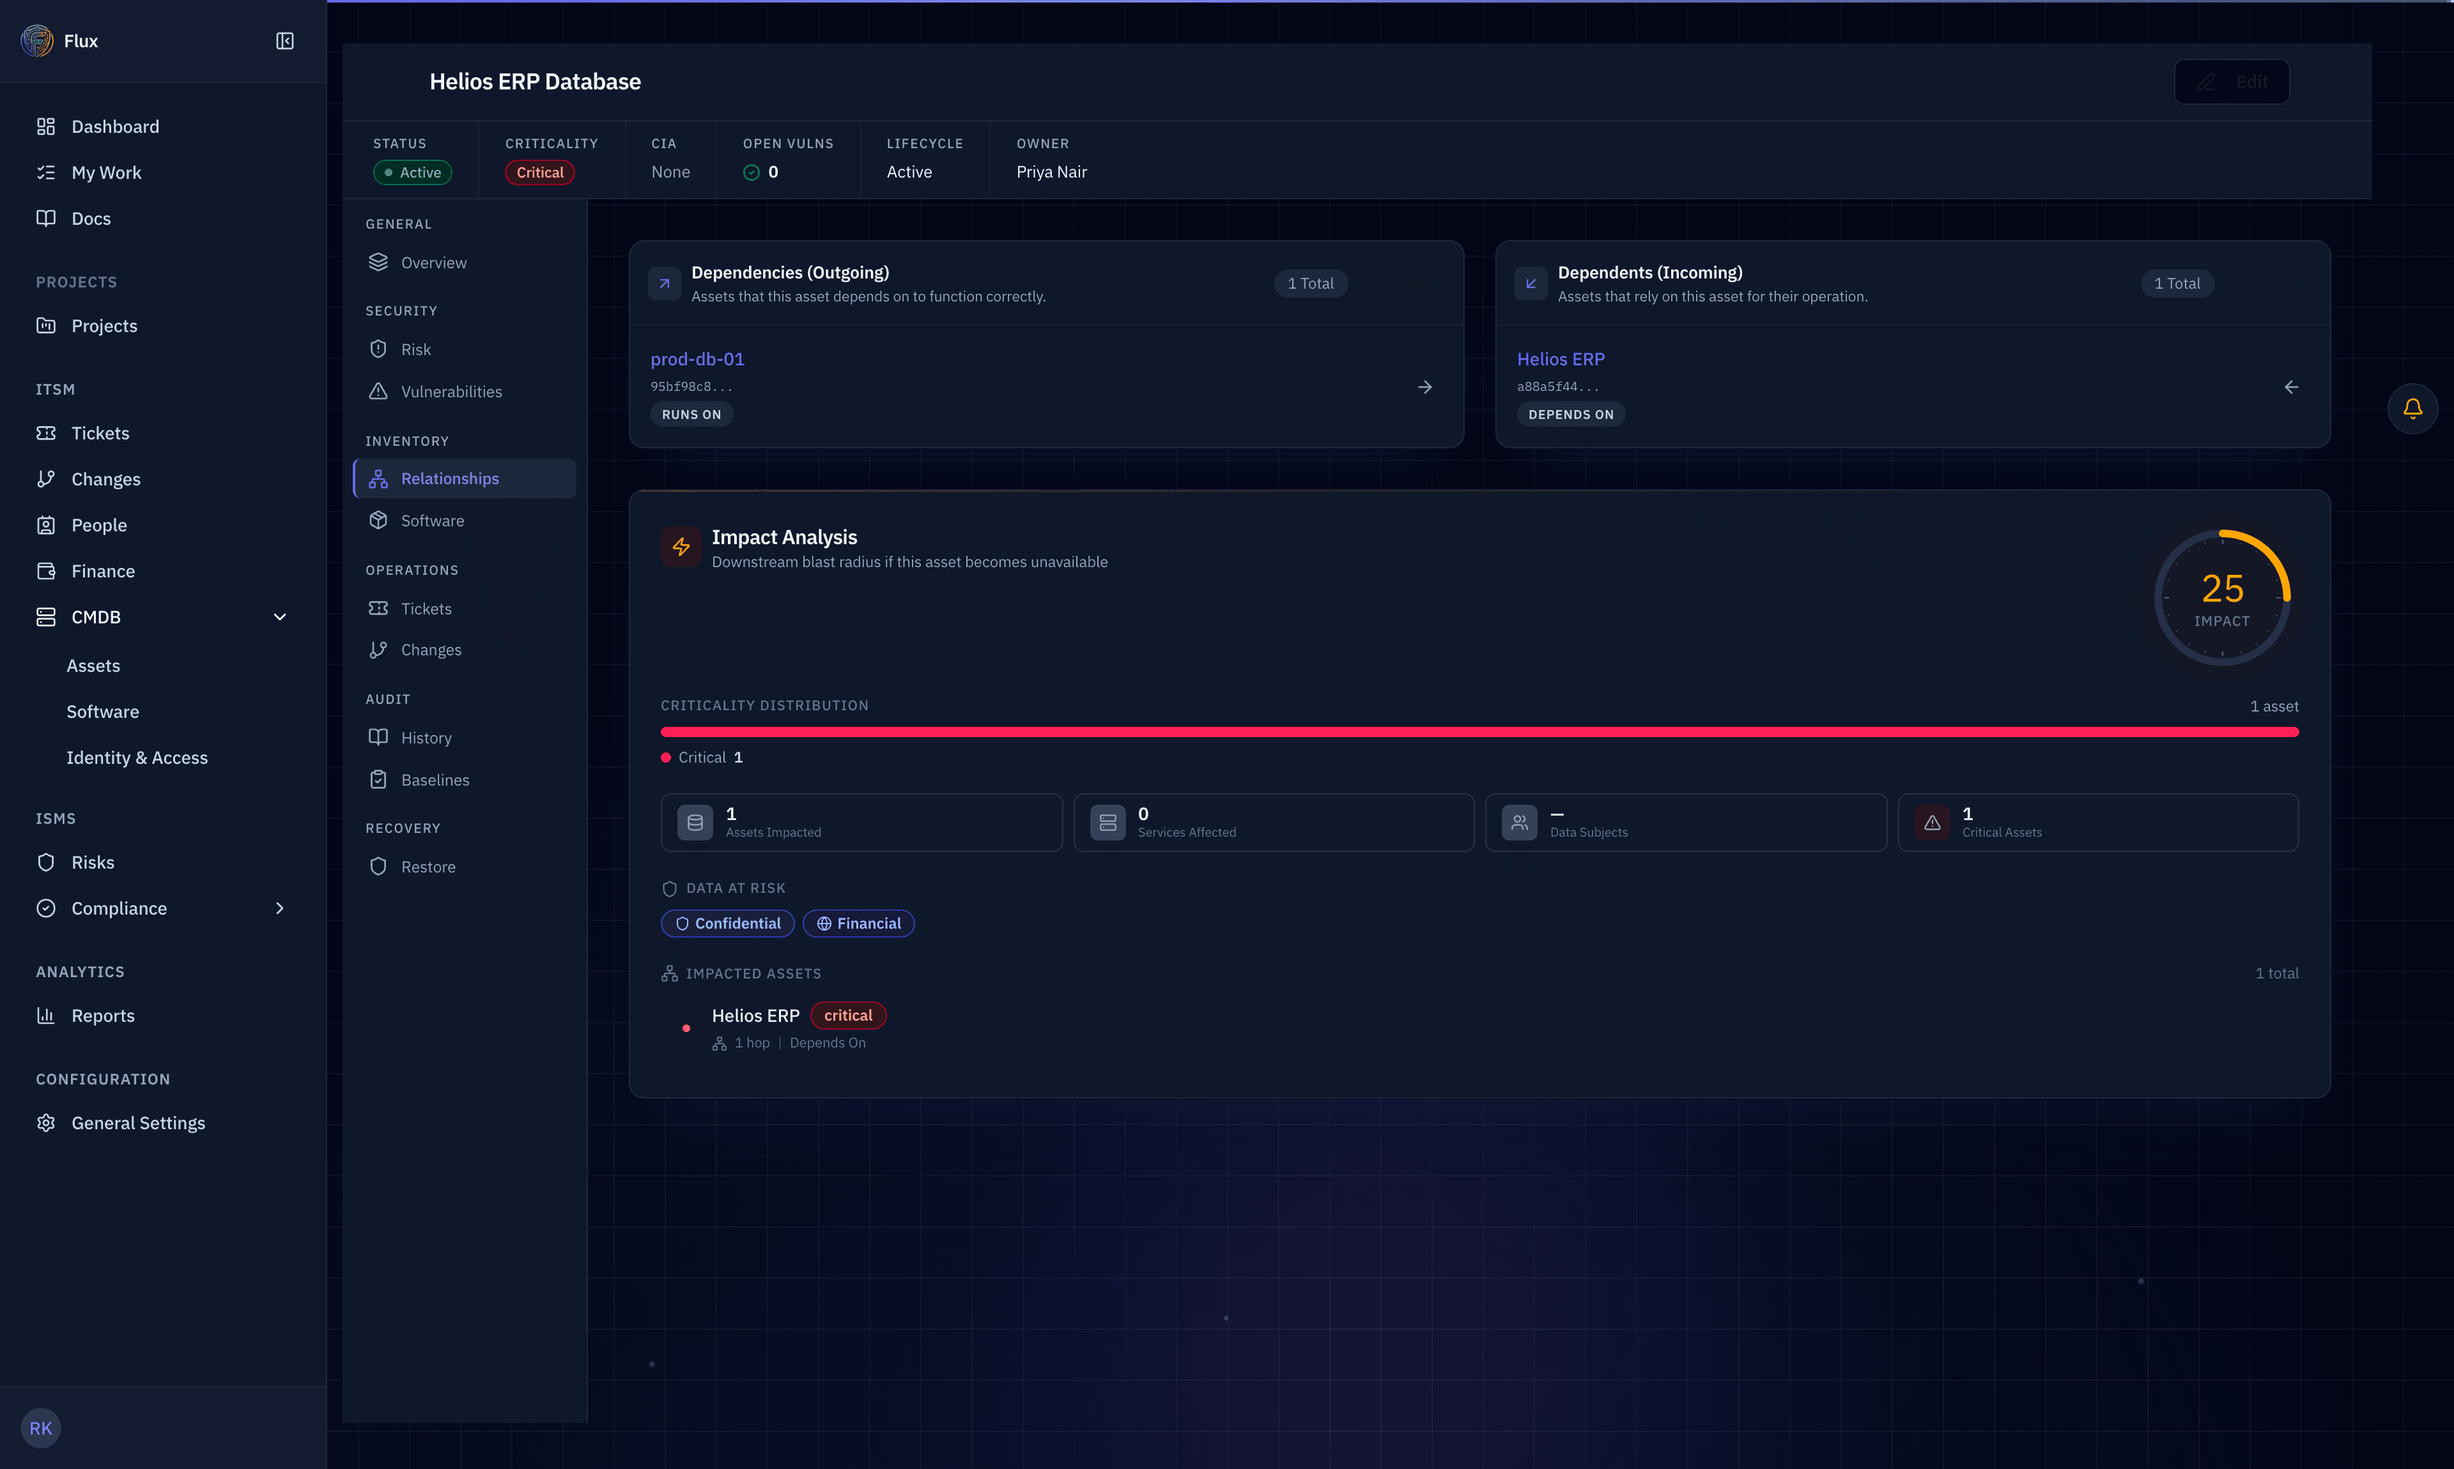Viewport: 2454px width, 1469px height.
Task: Click the Critical Assets stat card
Action: pyautogui.click(x=2099, y=823)
